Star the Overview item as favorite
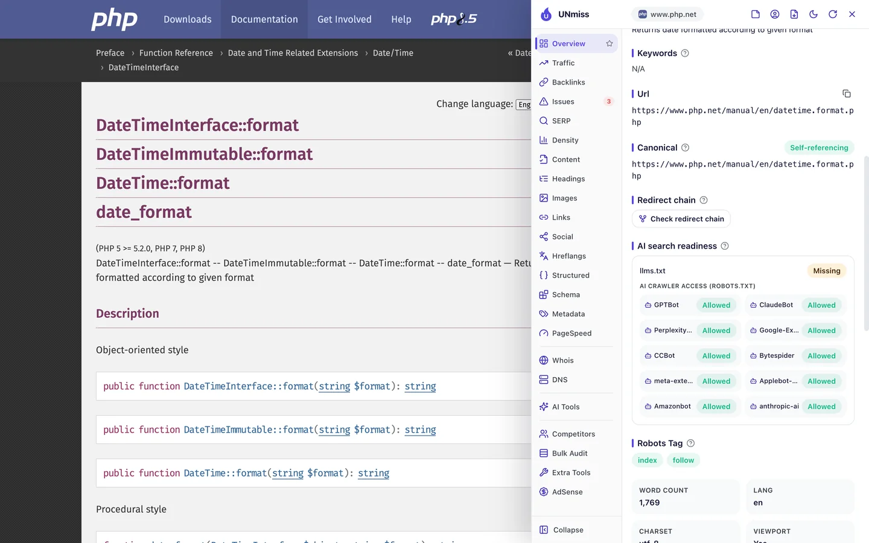 tap(610, 43)
